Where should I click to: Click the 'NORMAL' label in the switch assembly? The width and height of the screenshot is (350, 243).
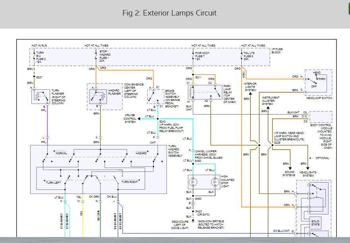click(x=61, y=153)
